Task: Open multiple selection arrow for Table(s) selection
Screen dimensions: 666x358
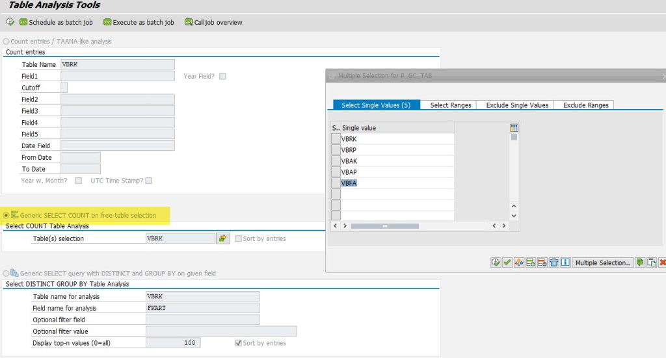Action: pos(223,238)
